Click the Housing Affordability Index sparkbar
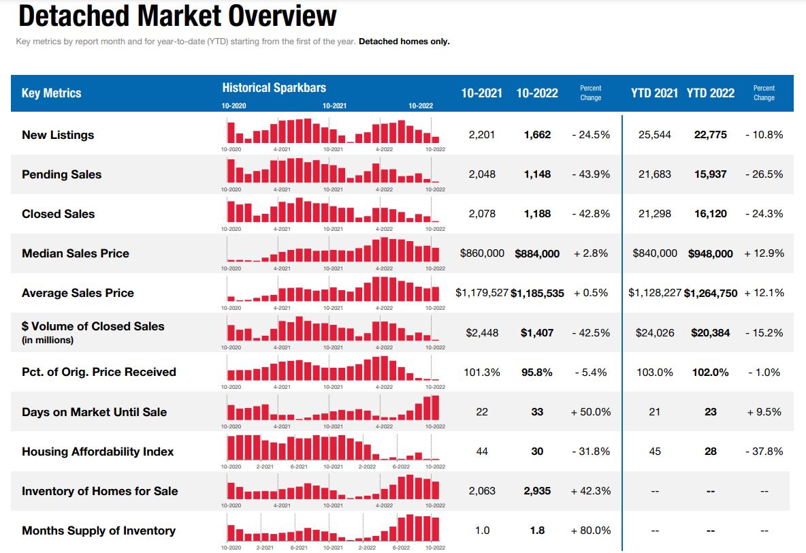The width and height of the screenshot is (806, 553). tap(334, 448)
